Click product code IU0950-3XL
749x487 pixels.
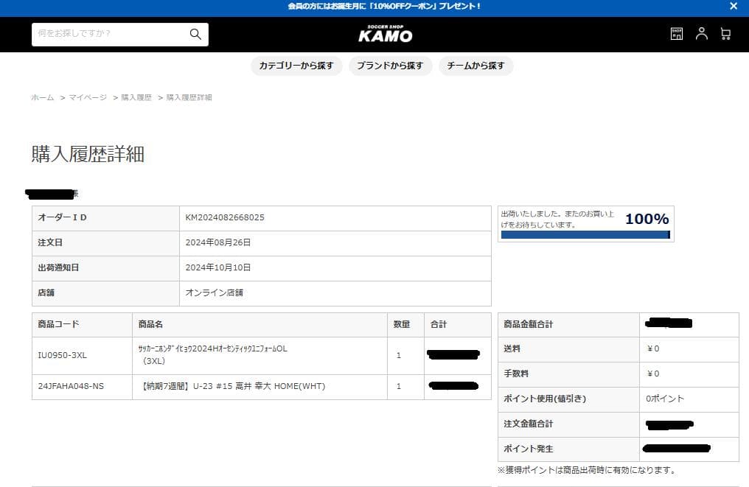point(62,355)
